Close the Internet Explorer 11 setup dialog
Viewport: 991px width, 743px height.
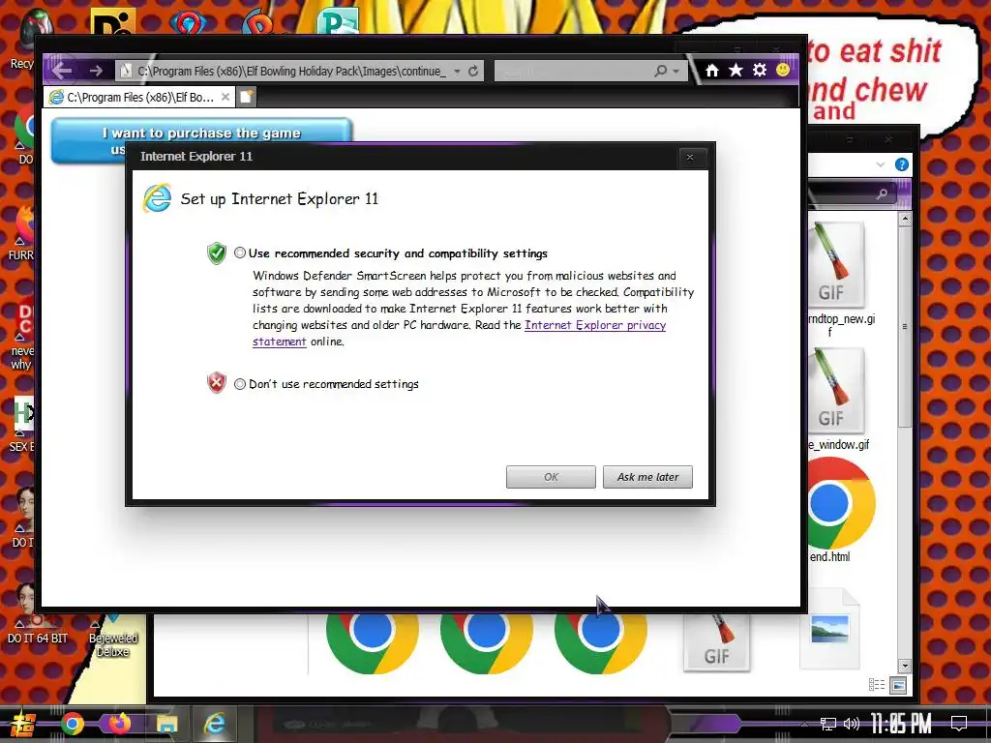[689, 157]
